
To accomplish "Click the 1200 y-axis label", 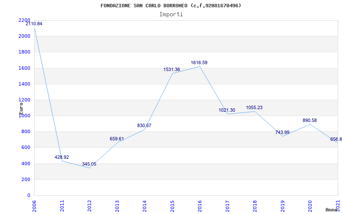I will pyautogui.click(x=24, y=100).
